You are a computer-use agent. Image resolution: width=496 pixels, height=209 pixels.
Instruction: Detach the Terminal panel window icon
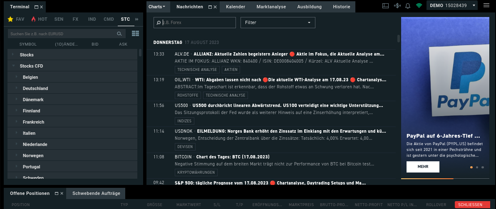click(36, 7)
